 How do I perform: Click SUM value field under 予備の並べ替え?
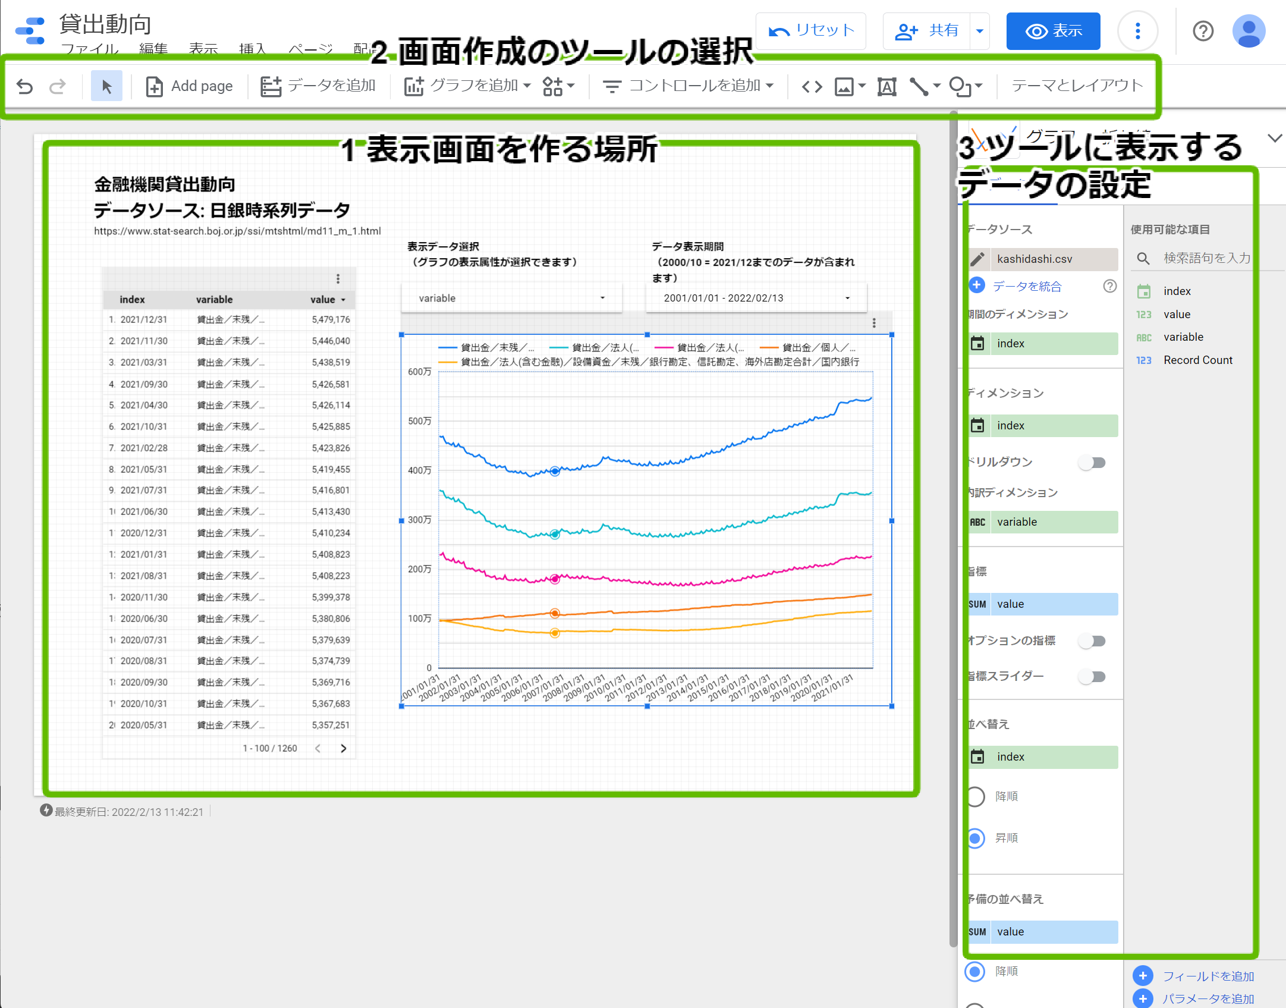1043,932
